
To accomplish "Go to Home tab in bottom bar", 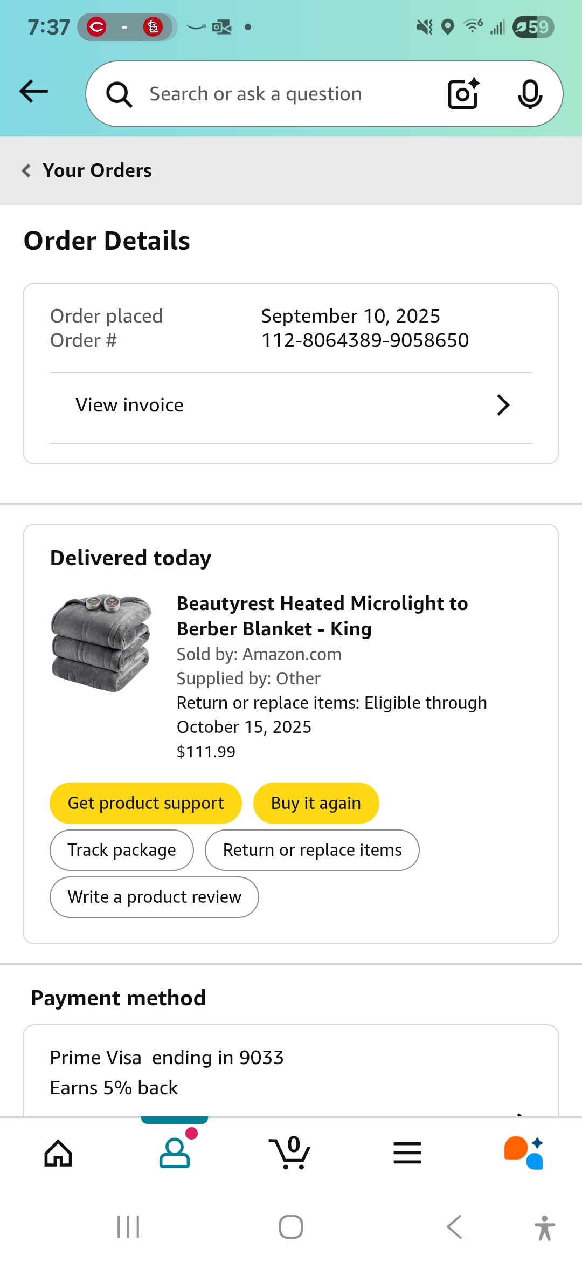I will [x=58, y=1153].
